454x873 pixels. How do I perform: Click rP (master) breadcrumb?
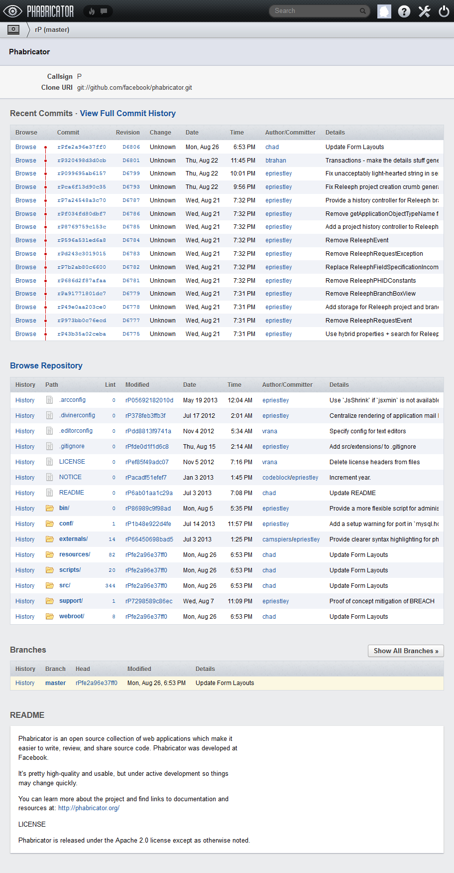coord(52,30)
